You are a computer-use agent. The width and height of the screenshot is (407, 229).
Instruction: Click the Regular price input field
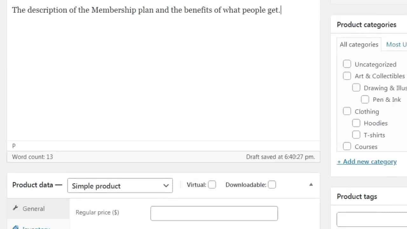[214, 213]
